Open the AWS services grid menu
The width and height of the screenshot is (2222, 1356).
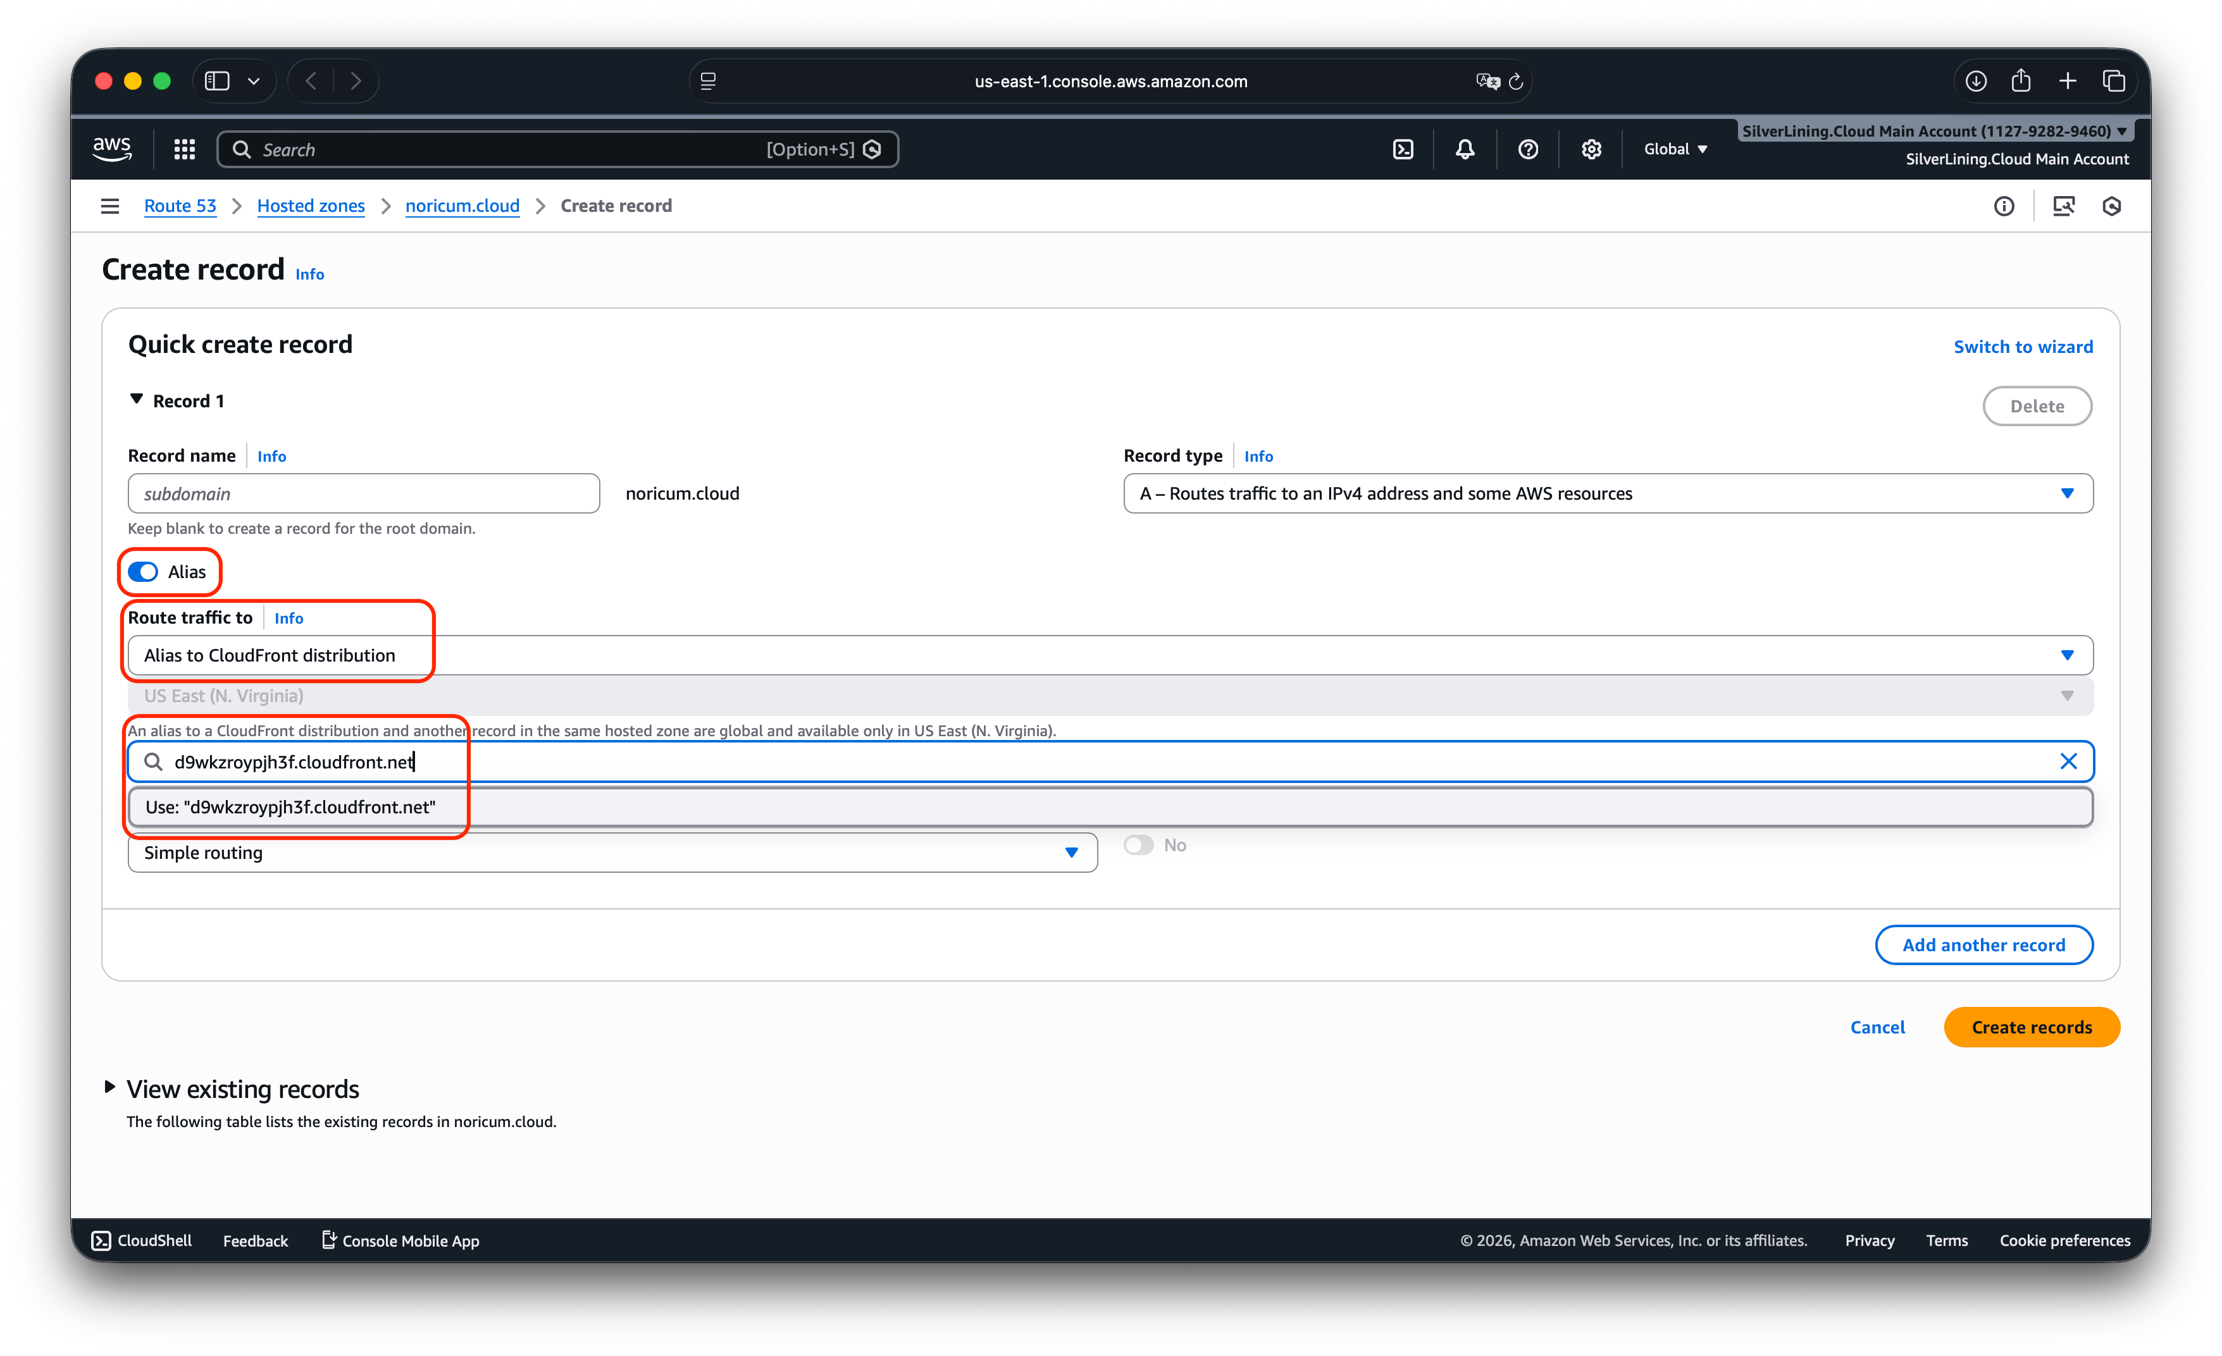pyautogui.click(x=185, y=150)
